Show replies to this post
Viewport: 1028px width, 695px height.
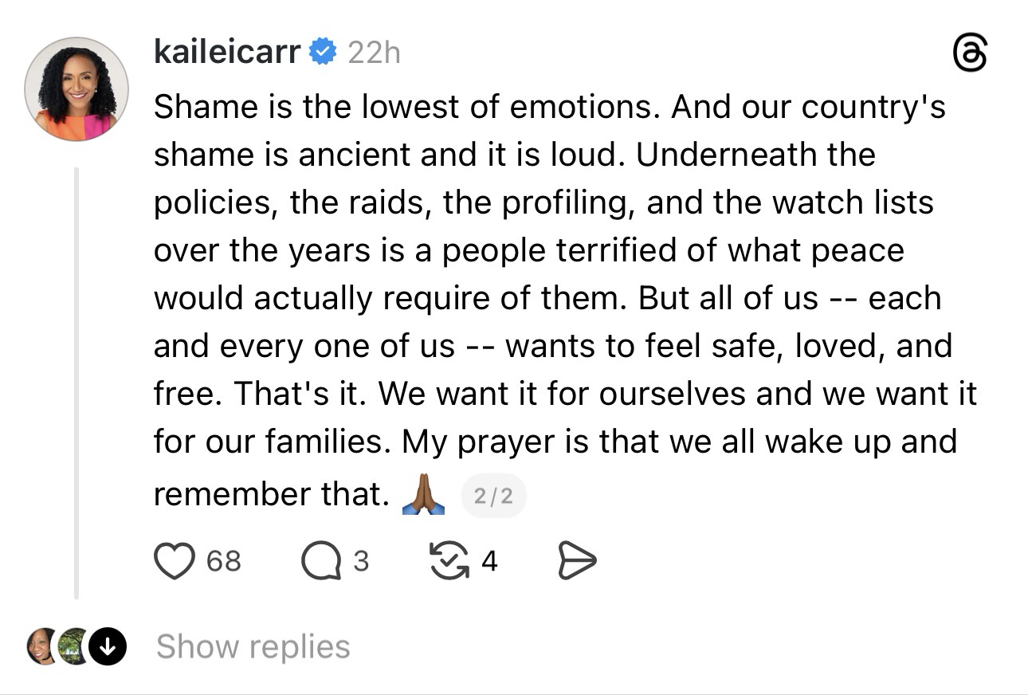point(253,646)
